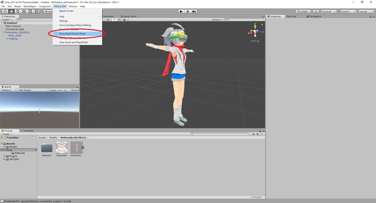Image resolution: width=376 pixels, height=203 pixels.
Task: Switch to the Asset Store tab
Action: 129,16
